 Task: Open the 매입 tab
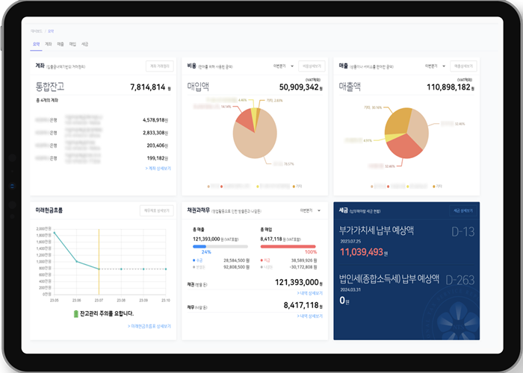[x=72, y=44]
